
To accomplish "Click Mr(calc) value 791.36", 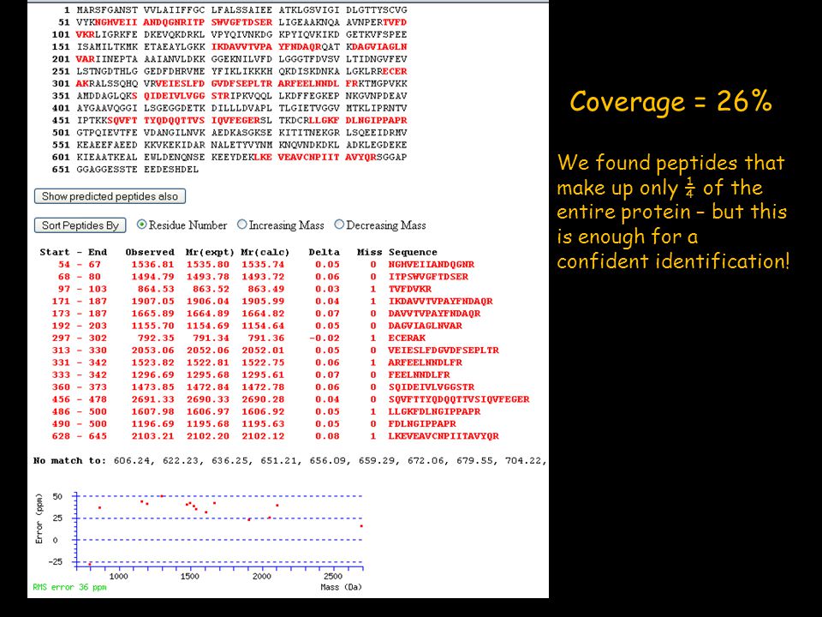I will point(266,338).
